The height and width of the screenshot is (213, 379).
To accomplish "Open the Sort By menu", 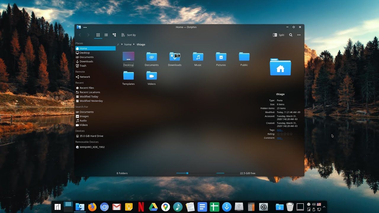I will [129, 35].
